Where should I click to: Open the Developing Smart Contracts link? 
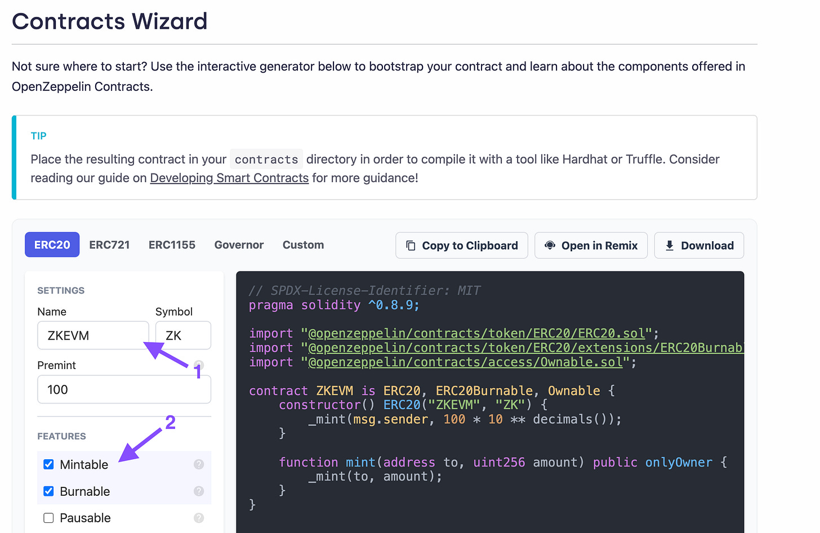tap(229, 178)
